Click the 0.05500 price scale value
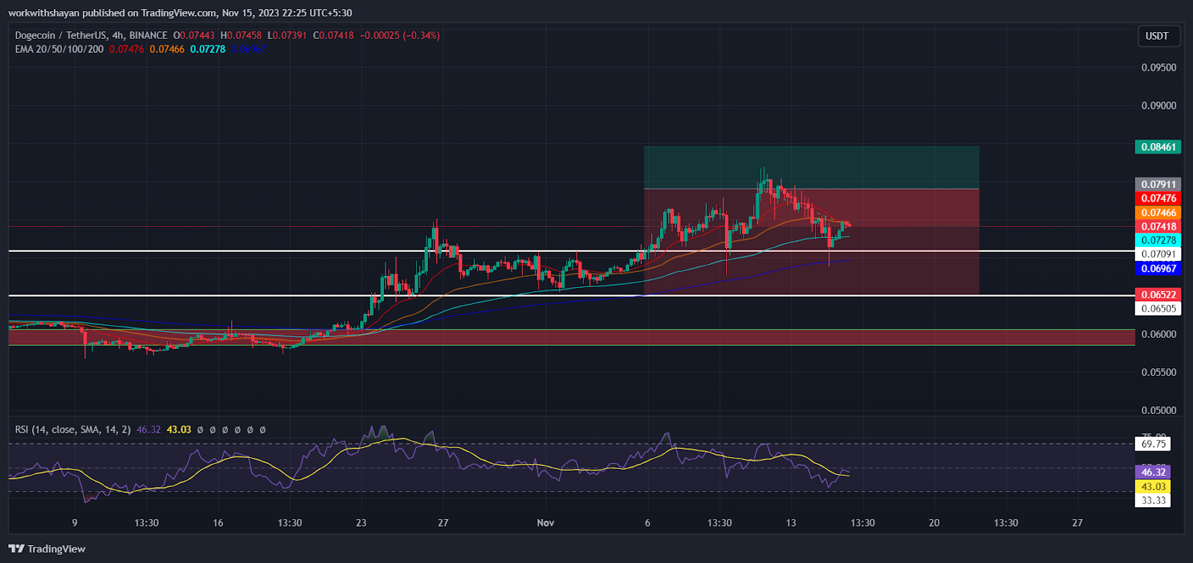This screenshot has width=1193, height=563. click(x=1159, y=372)
